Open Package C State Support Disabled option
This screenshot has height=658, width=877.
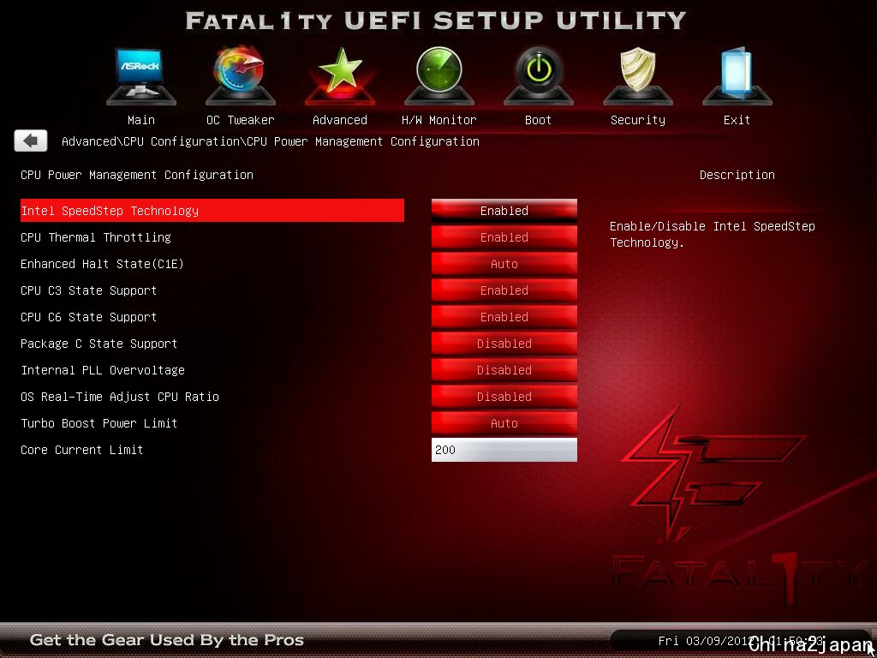[x=504, y=344]
